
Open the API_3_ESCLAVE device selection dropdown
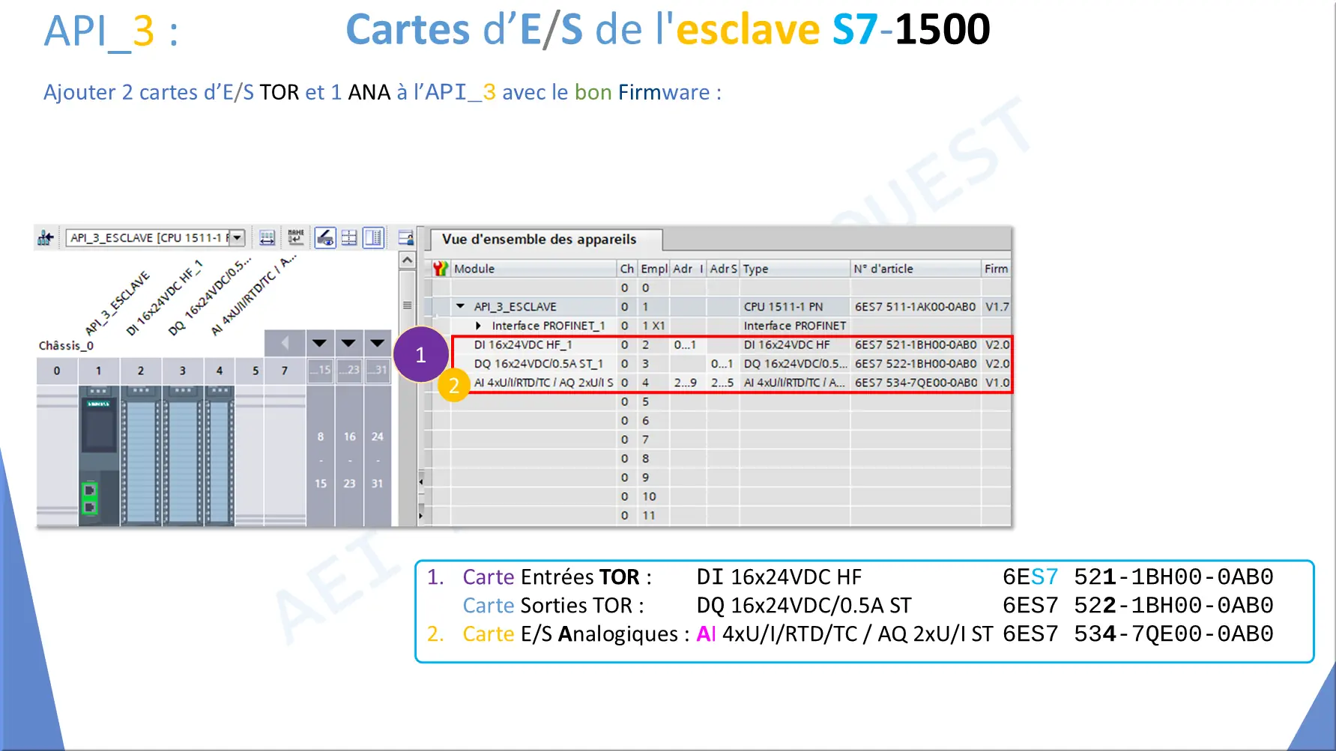(238, 238)
